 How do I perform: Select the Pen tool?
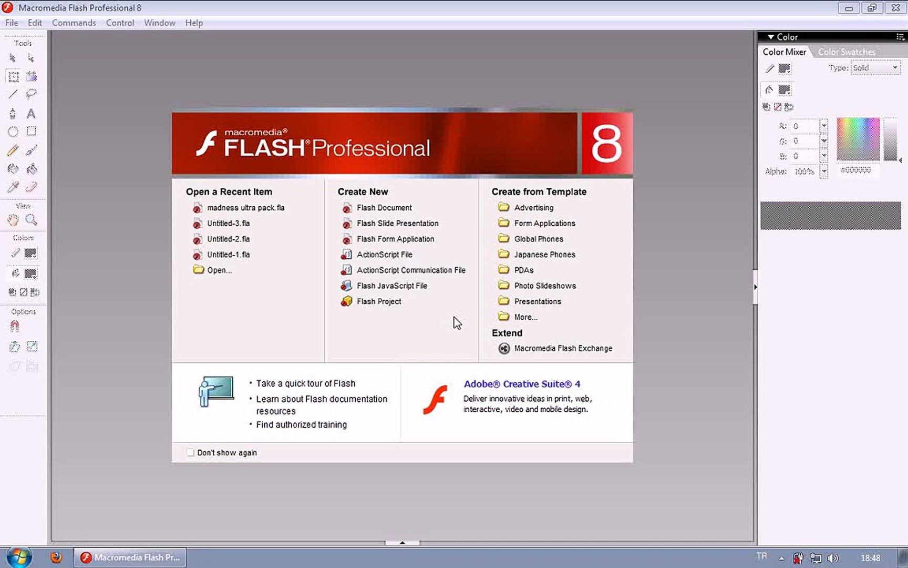pyautogui.click(x=13, y=113)
